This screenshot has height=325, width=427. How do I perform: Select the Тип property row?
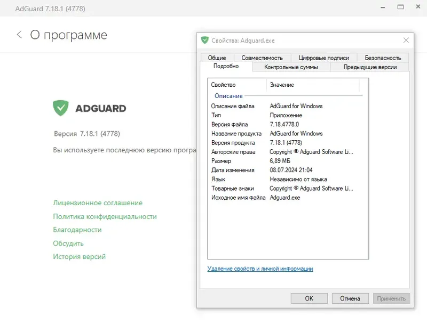coord(287,115)
